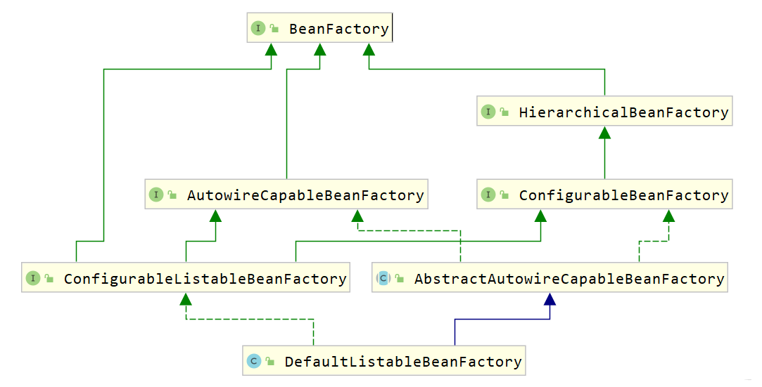Select the ConfigurableBeanFactory node text
The height and width of the screenshot is (387, 762).
pyautogui.click(x=624, y=195)
